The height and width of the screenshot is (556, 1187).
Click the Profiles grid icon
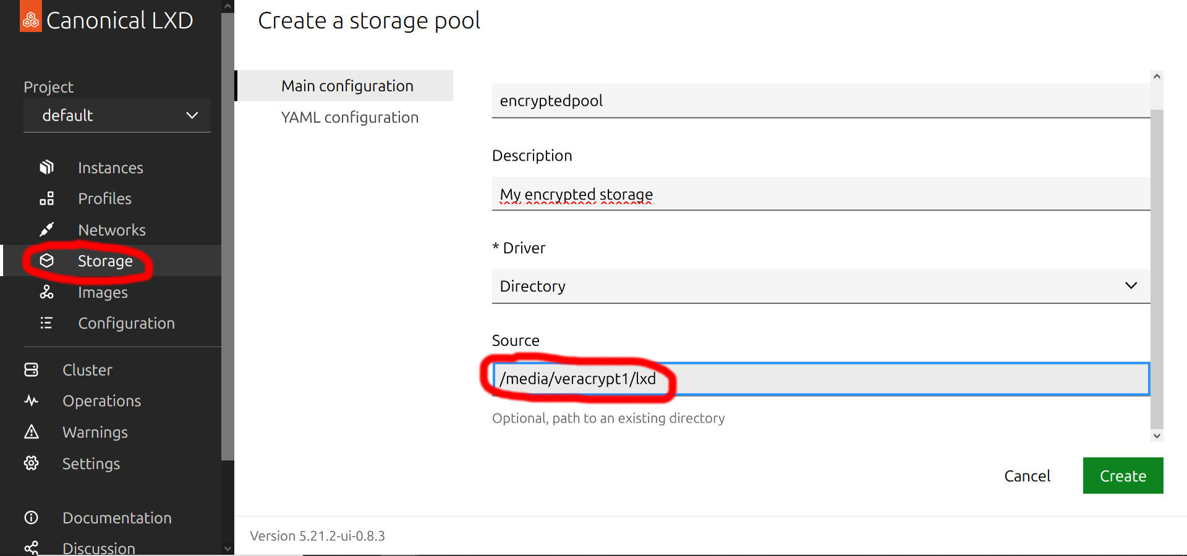(46, 198)
